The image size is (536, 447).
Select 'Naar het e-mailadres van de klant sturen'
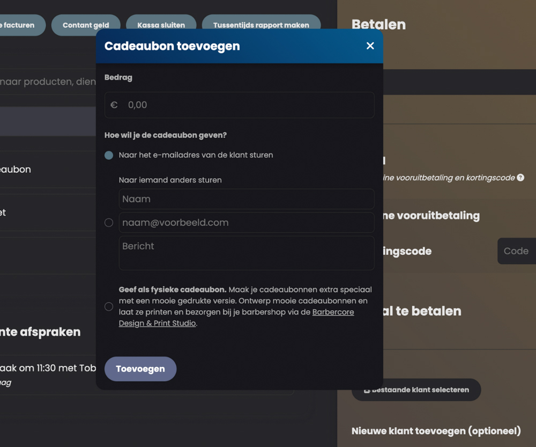pos(109,155)
